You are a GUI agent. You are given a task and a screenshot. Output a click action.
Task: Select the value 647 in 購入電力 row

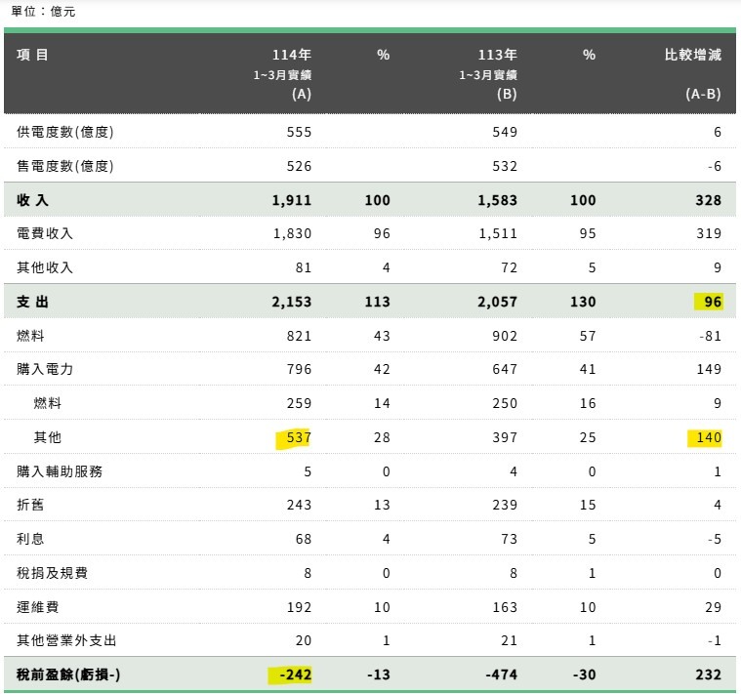coord(505,369)
